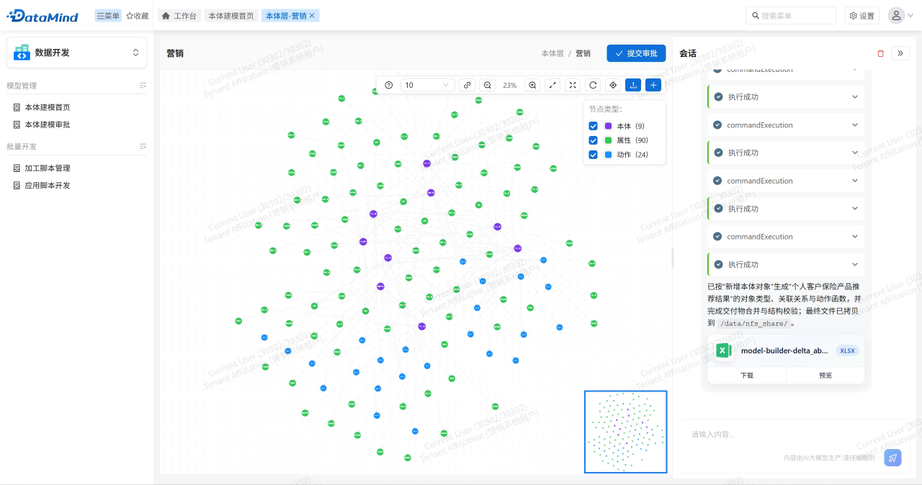Send message with the paper plane icon
This screenshot has width=922, height=485.
892,458
